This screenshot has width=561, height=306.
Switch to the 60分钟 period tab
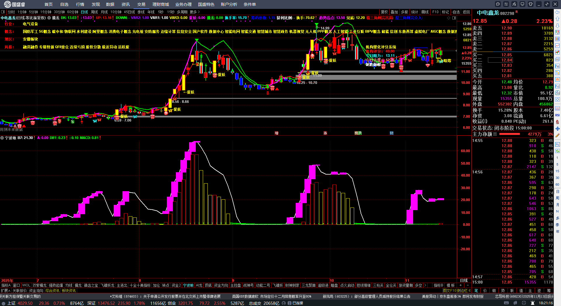pyautogui.click(x=73, y=12)
